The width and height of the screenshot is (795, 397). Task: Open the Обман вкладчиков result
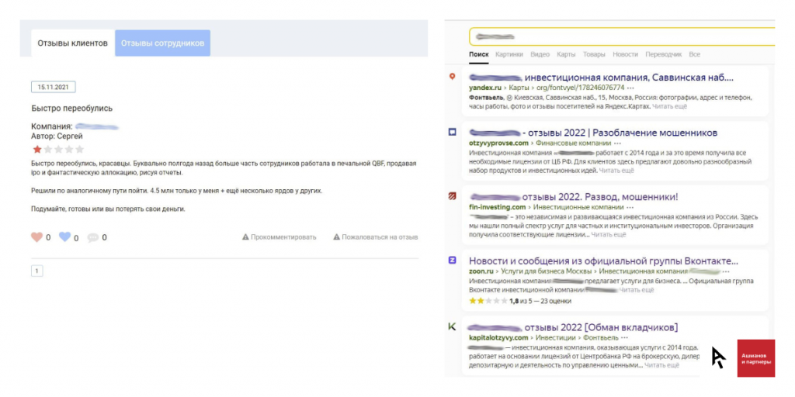tap(573, 327)
